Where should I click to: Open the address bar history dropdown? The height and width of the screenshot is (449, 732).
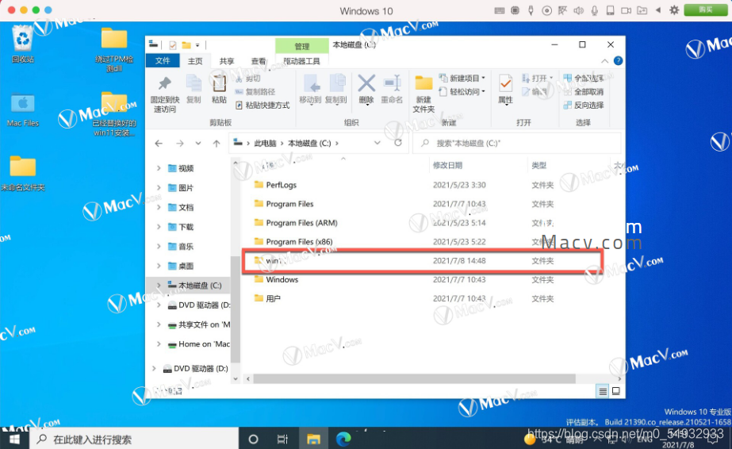tap(377, 143)
